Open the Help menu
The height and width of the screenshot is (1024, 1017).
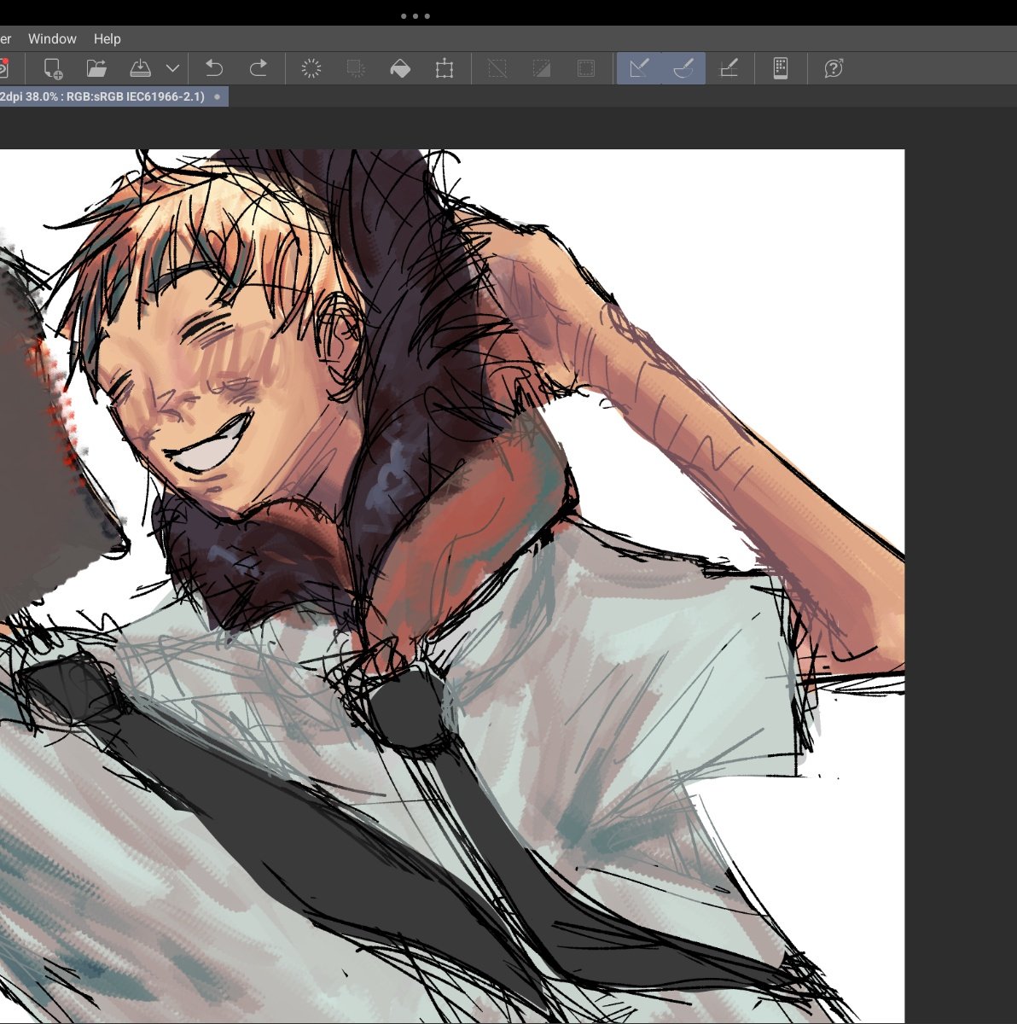(x=107, y=38)
